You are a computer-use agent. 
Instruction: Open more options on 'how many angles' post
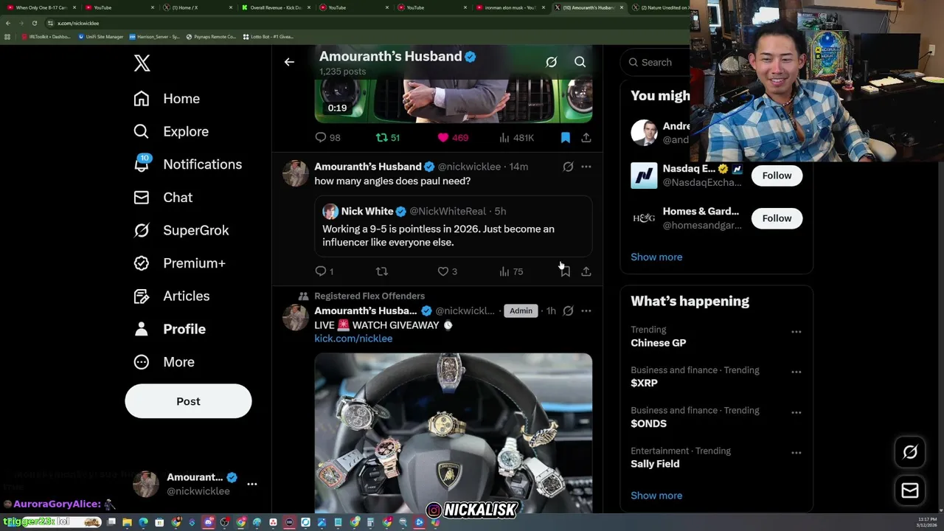pos(586,167)
